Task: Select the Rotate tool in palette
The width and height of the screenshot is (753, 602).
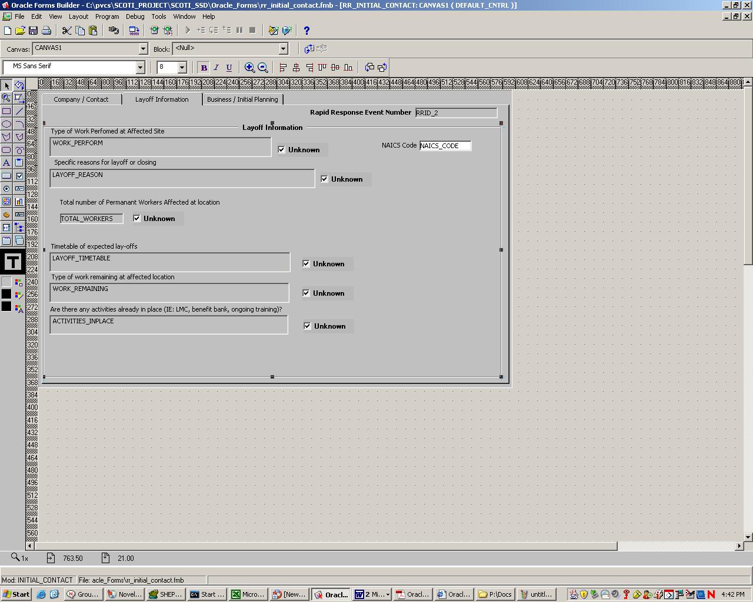Action: 19,86
